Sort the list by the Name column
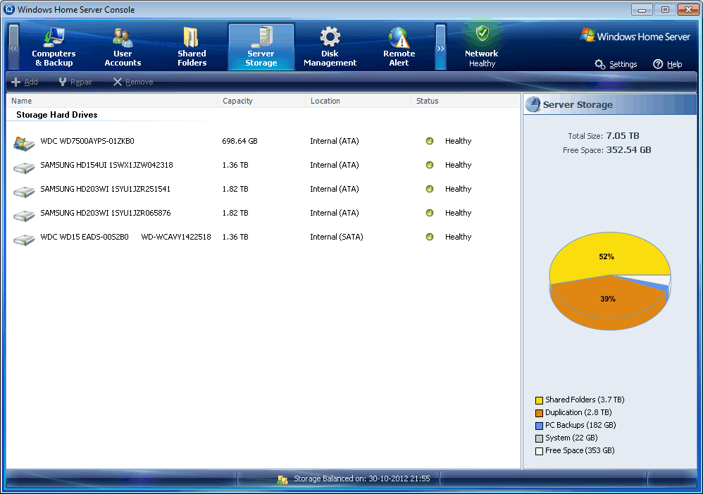The height and width of the screenshot is (494, 703). [112, 101]
